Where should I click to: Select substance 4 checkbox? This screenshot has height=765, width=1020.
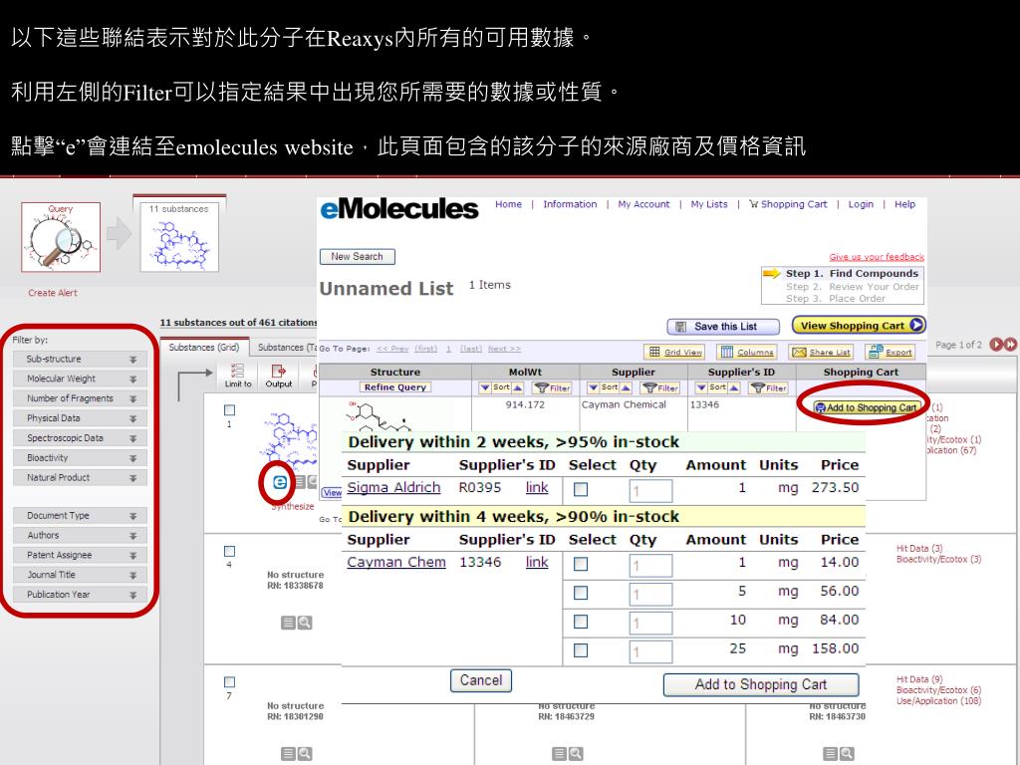[229, 551]
